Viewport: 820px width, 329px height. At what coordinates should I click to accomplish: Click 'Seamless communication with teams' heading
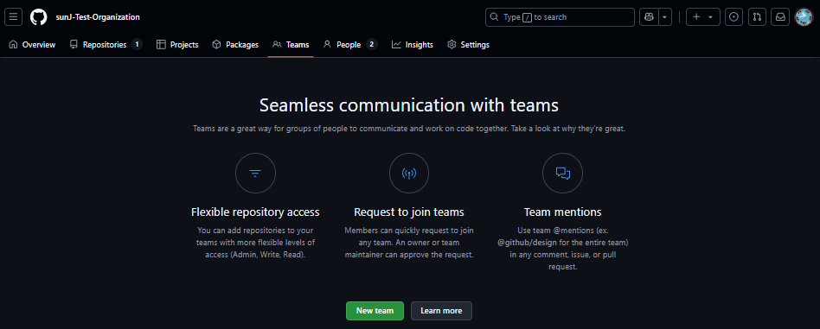pos(409,105)
